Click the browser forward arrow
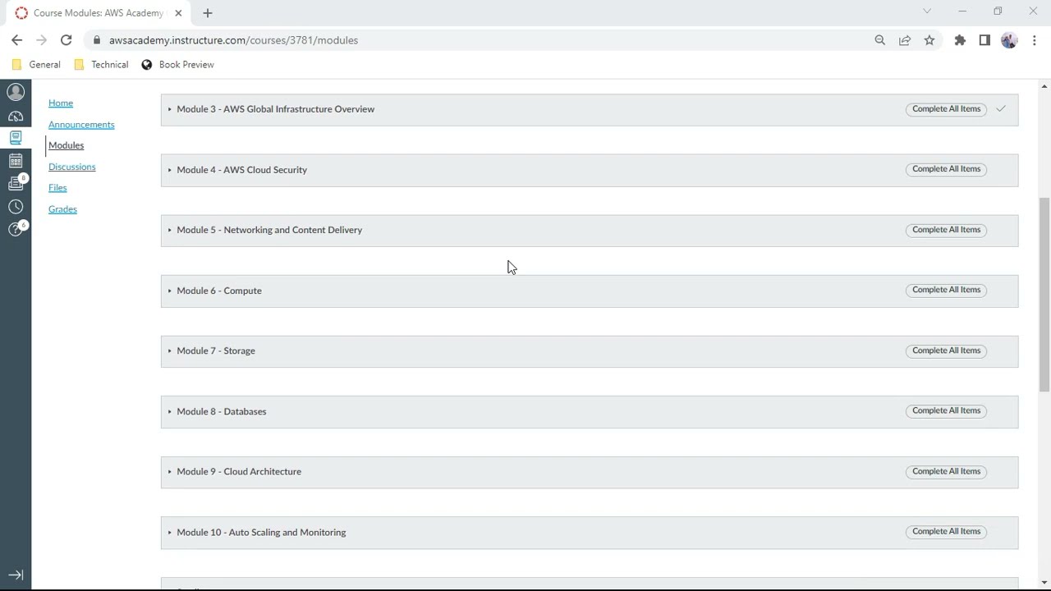Viewport: 1051px width, 591px height. [x=42, y=40]
